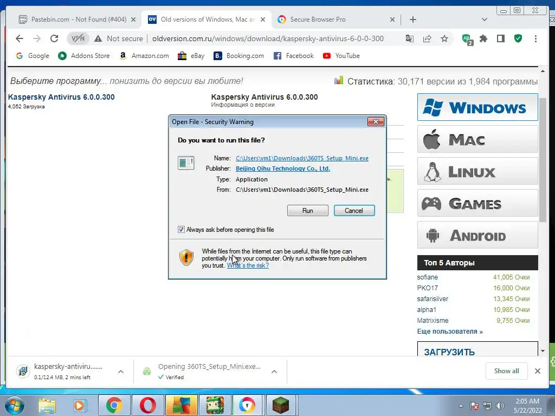Open Opera from the taskbar
The height and width of the screenshot is (416, 555).
pyautogui.click(x=147, y=405)
